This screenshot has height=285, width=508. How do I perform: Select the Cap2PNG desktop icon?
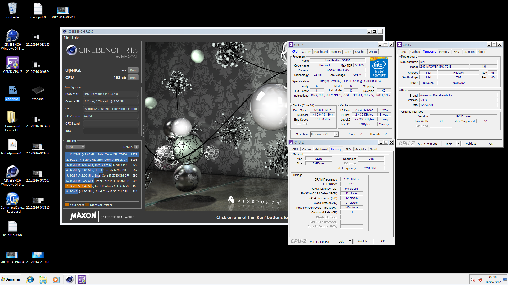pyautogui.click(x=12, y=91)
